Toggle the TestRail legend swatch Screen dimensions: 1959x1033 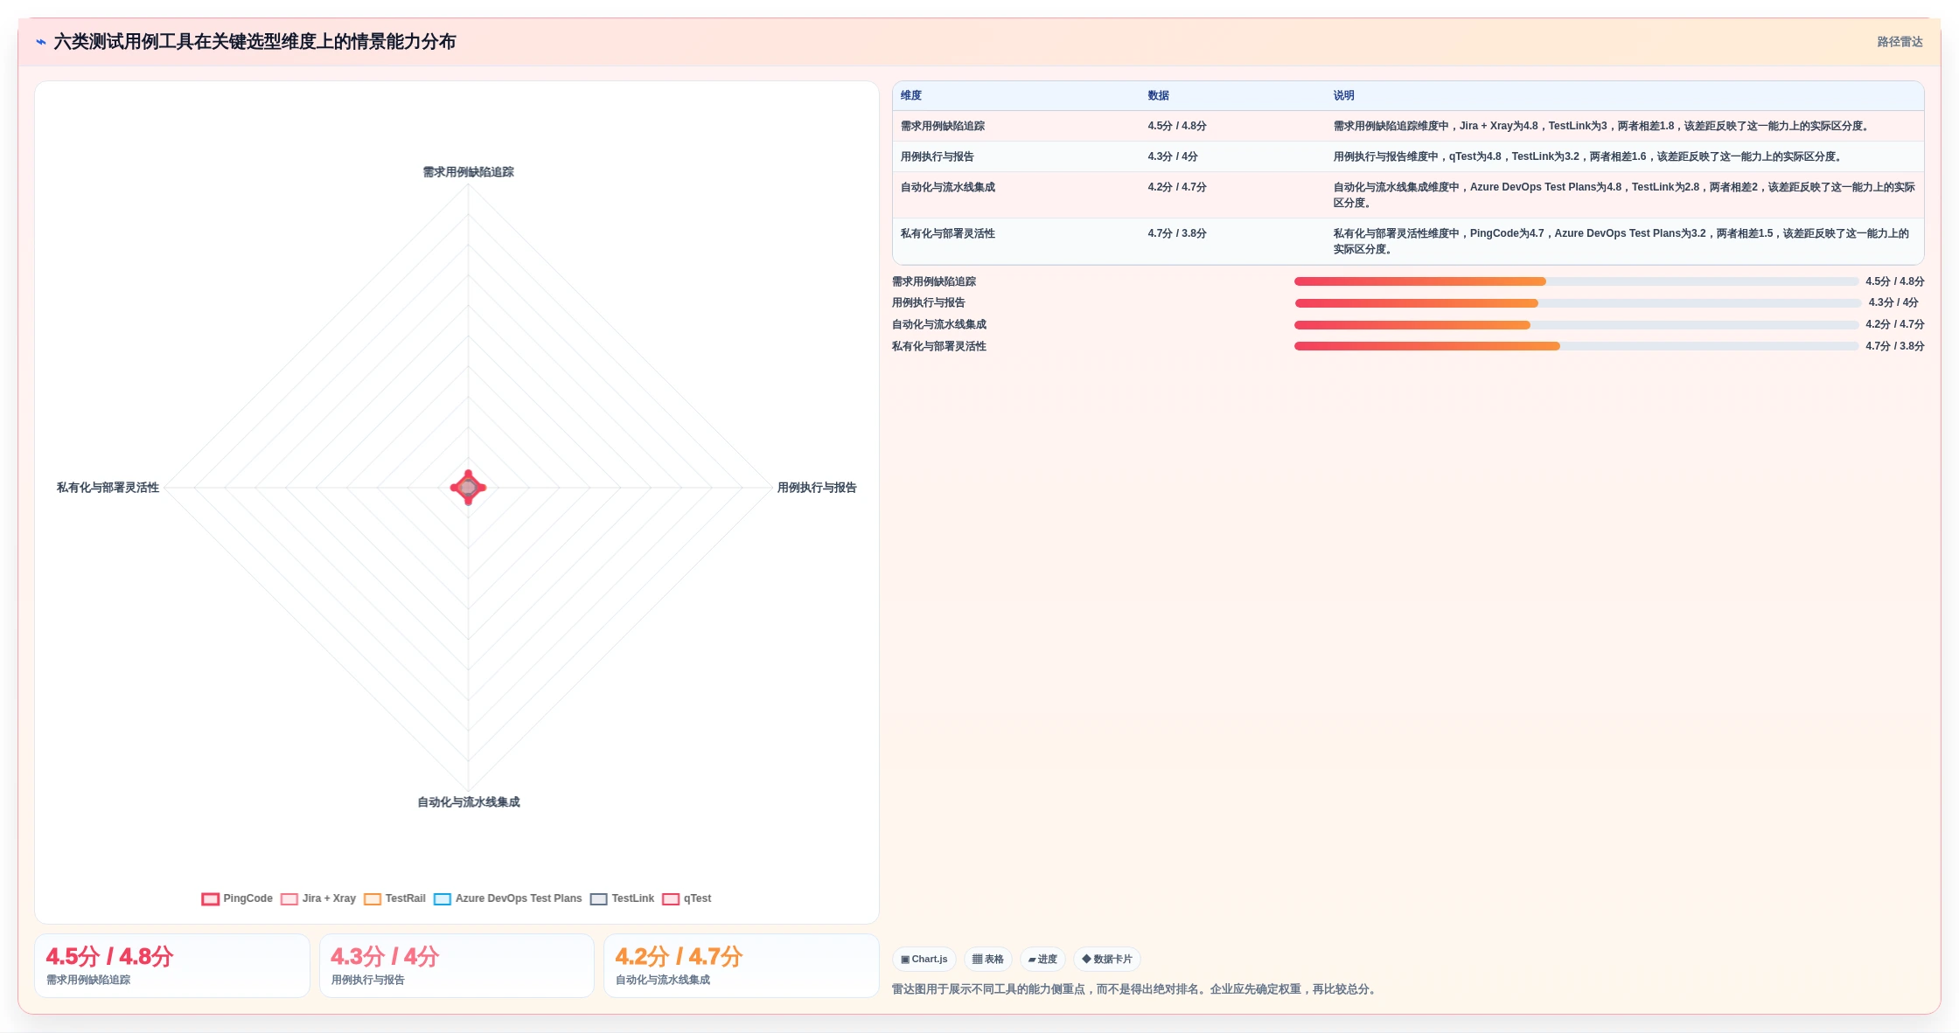tap(373, 899)
